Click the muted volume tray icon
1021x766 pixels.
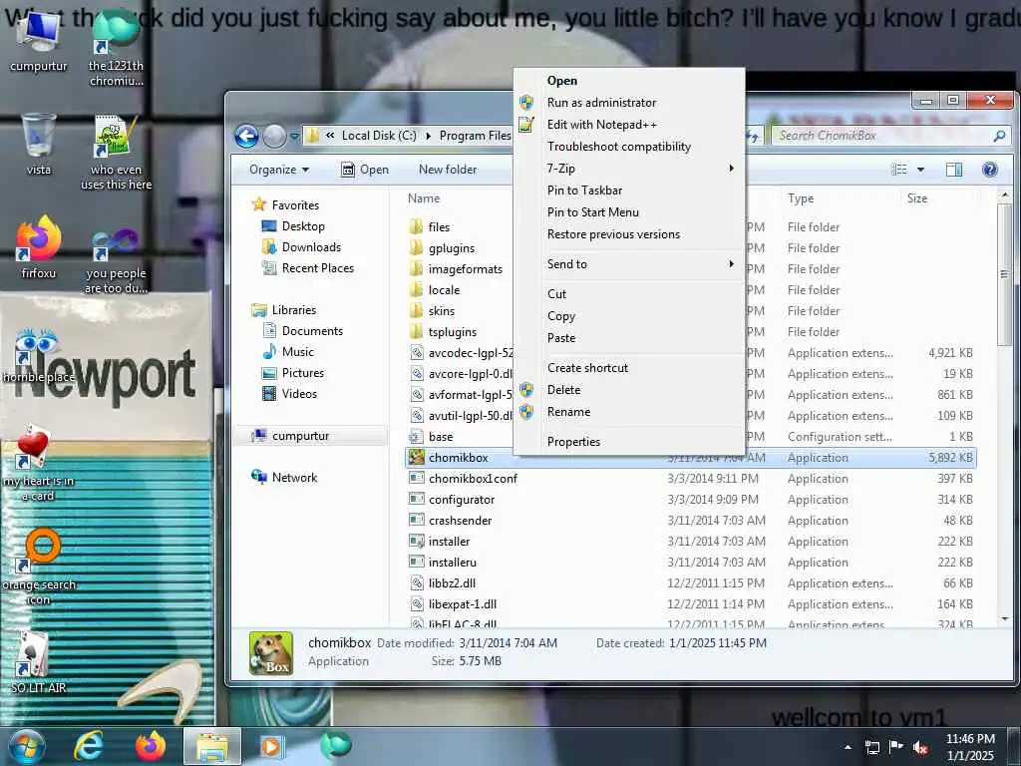pyautogui.click(x=920, y=747)
